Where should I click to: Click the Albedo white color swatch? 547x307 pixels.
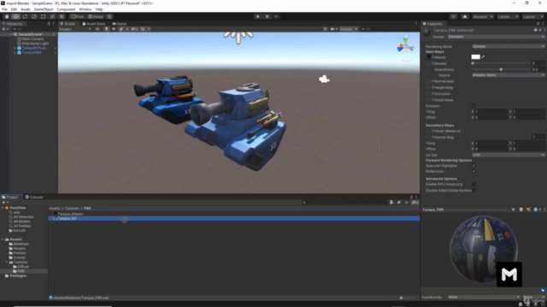[475, 57]
